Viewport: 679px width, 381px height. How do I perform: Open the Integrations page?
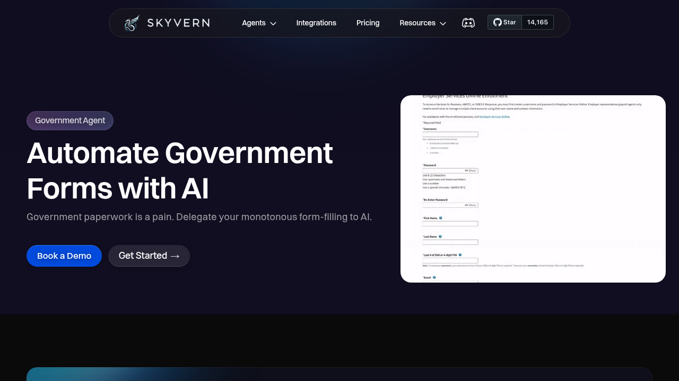(x=316, y=23)
